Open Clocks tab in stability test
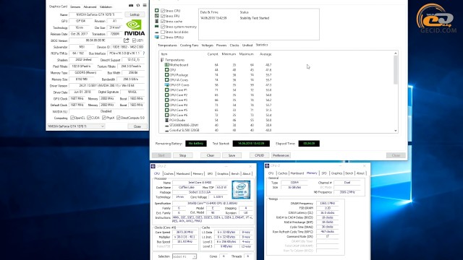The image size is (463, 260). pyautogui.click(x=234, y=45)
